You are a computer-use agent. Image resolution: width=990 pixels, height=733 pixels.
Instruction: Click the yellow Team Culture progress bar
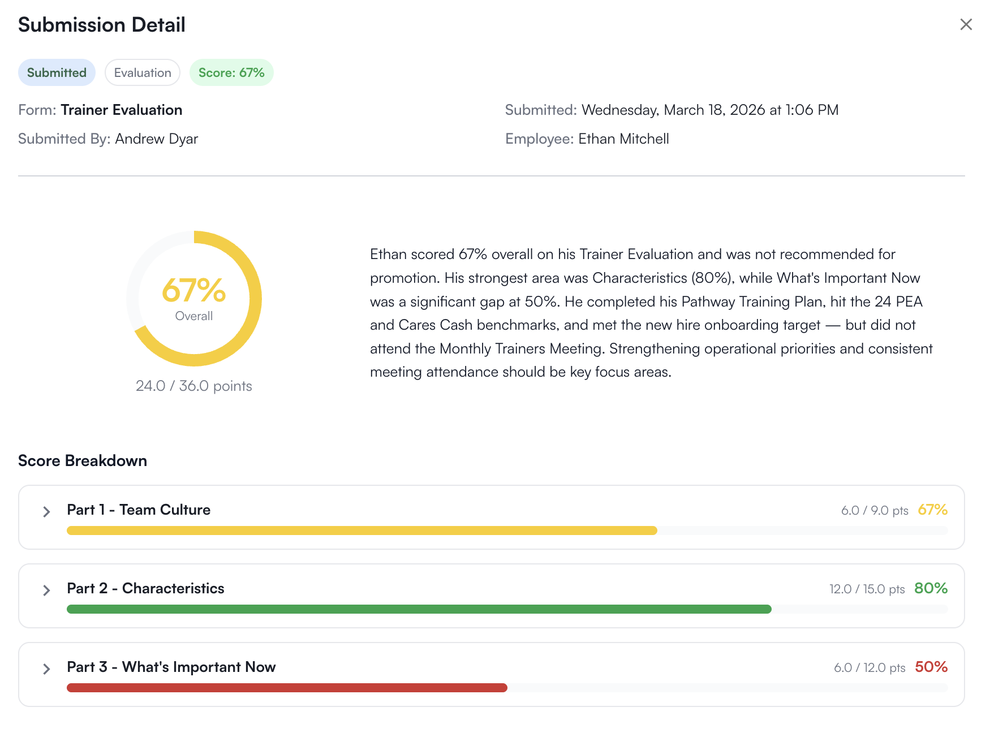361,531
